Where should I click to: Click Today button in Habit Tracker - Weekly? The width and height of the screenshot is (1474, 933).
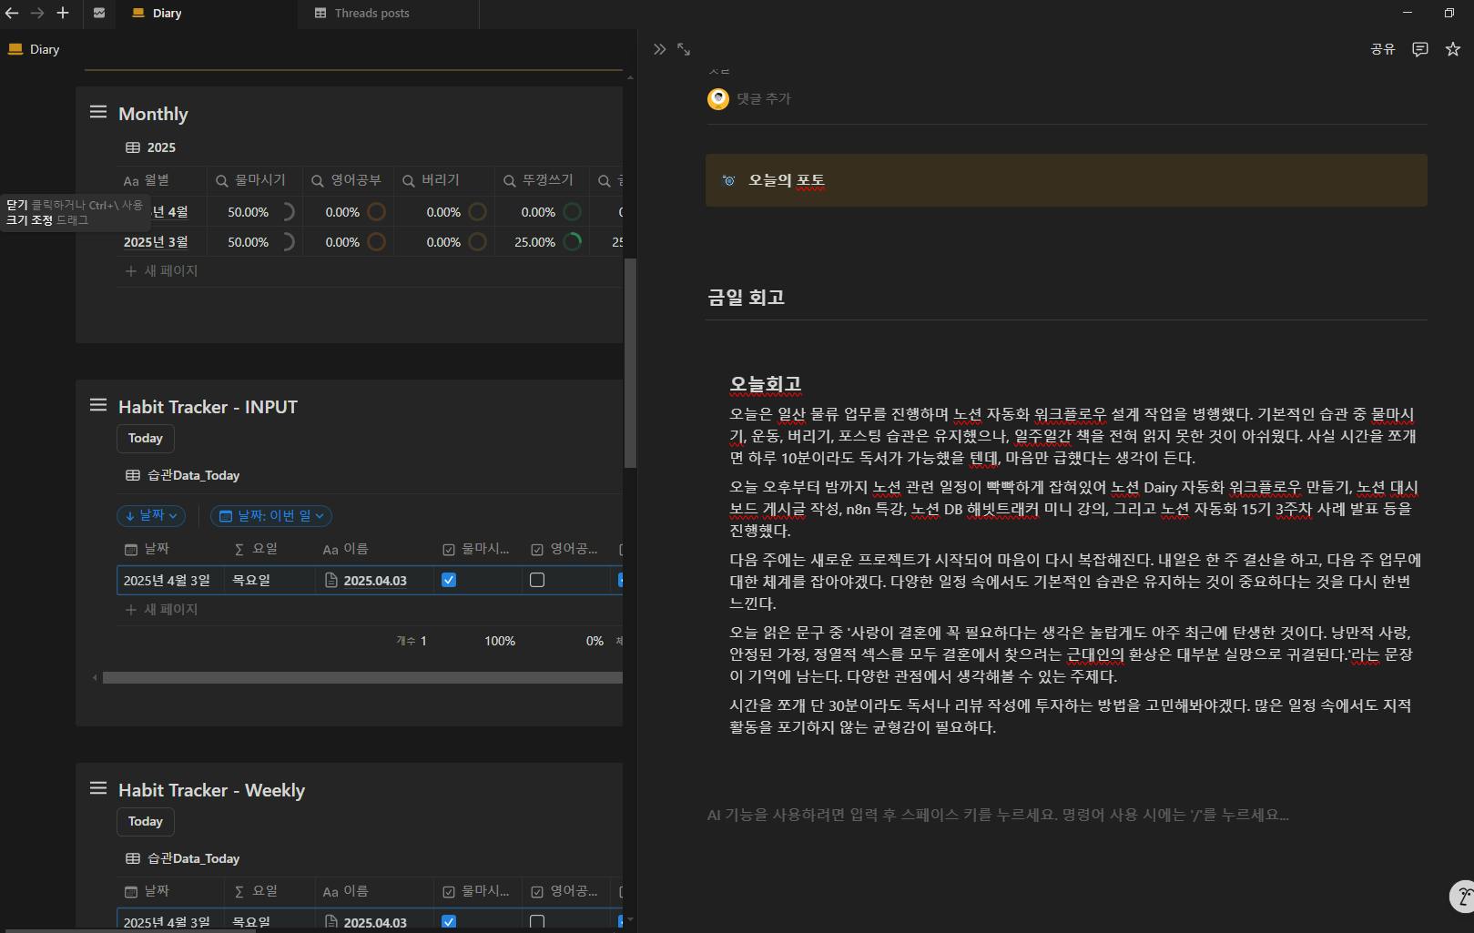145,822
